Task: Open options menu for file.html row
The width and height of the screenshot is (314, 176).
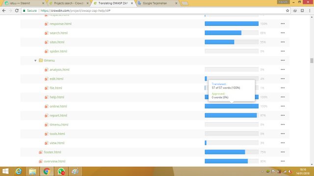Action: [283, 88]
